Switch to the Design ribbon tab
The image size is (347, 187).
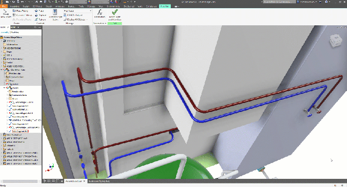pyautogui.click(x=26, y=6)
